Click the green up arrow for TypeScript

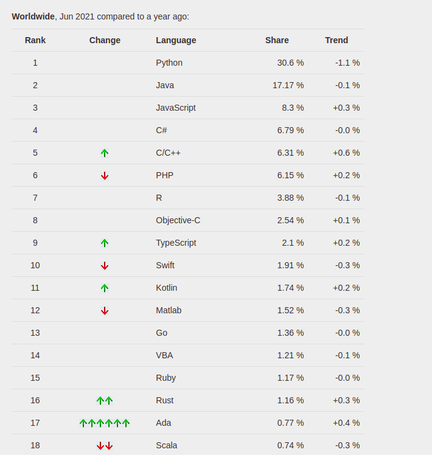pyautogui.click(x=105, y=243)
